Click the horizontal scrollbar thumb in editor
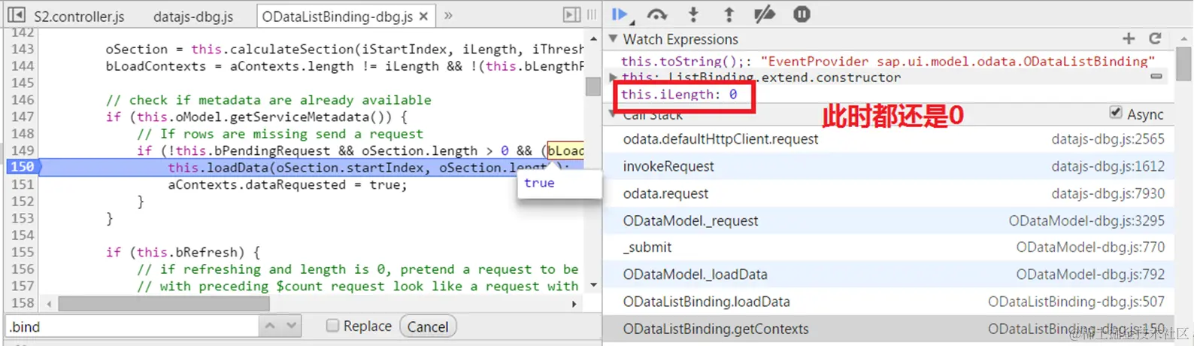Image resolution: width=1194 pixels, height=346 pixels. pyautogui.click(x=164, y=304)
